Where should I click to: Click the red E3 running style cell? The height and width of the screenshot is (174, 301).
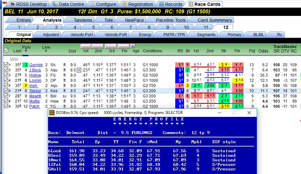tap(180, 65)
